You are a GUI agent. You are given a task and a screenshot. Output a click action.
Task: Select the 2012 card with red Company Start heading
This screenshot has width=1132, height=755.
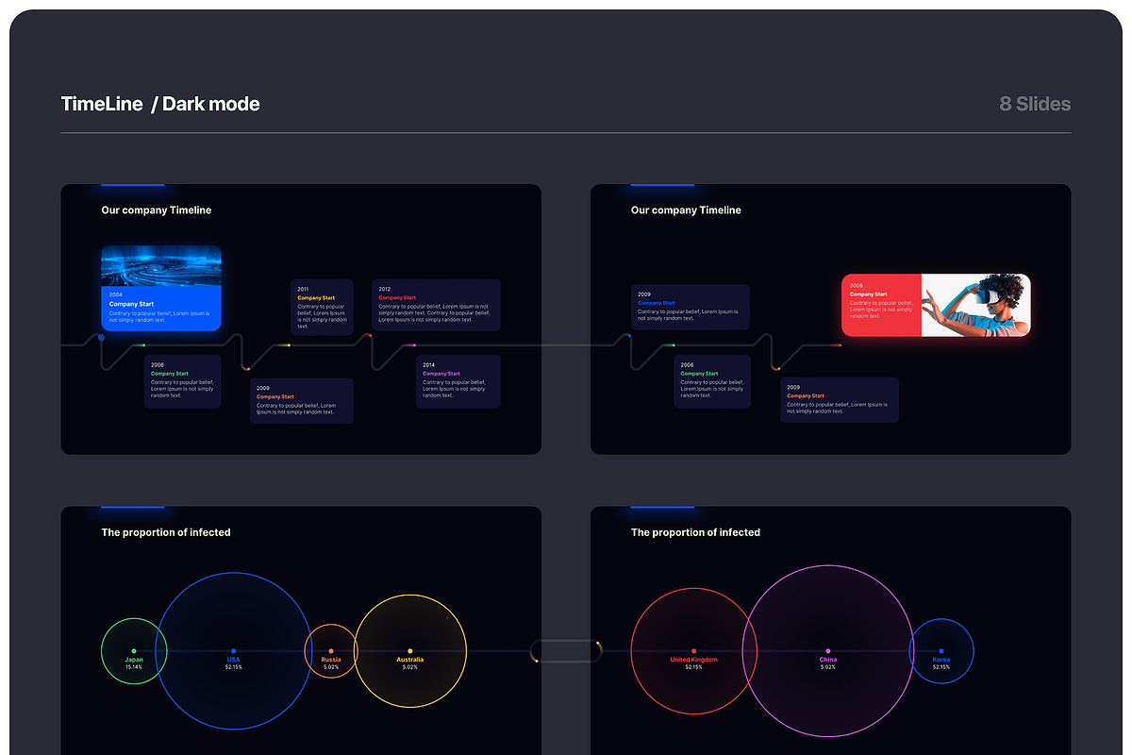pos(436,305)
